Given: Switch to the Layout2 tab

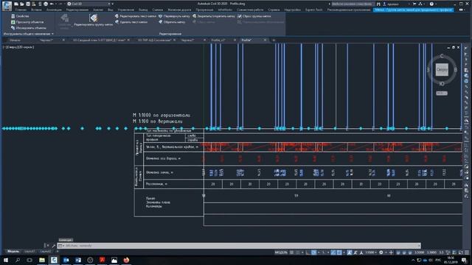Looking at the screenshot, I should pos(46,251).
